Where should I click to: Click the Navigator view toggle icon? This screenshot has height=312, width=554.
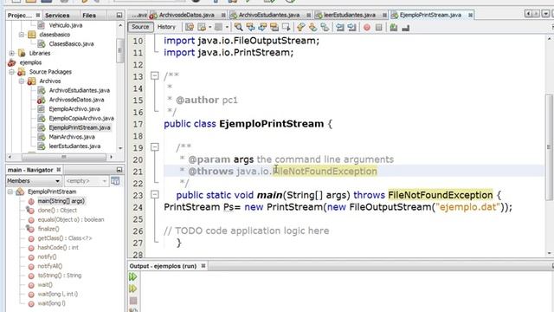click(x=115, y=181)
